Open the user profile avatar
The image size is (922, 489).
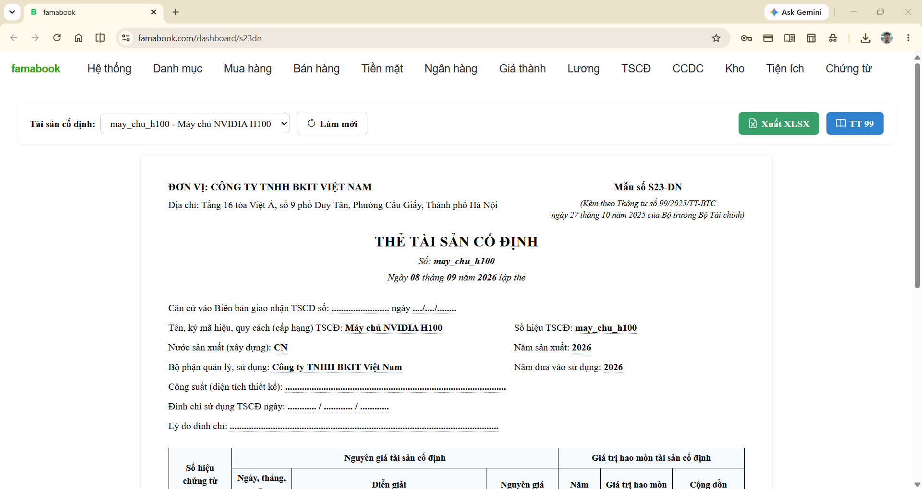pos(886,38)
